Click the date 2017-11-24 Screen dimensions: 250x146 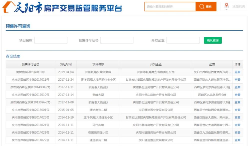pos(66,80)
